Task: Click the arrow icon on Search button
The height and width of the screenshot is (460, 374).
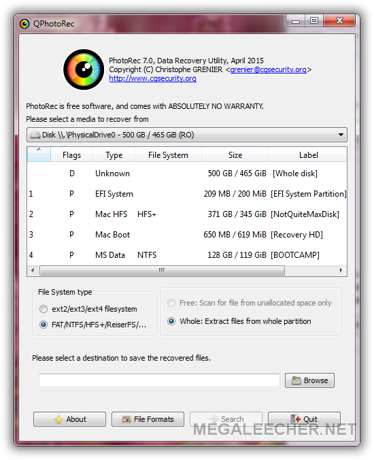Action: [x=214, y=419]
